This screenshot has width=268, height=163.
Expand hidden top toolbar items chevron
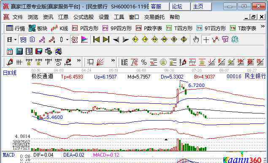(263, 26)
